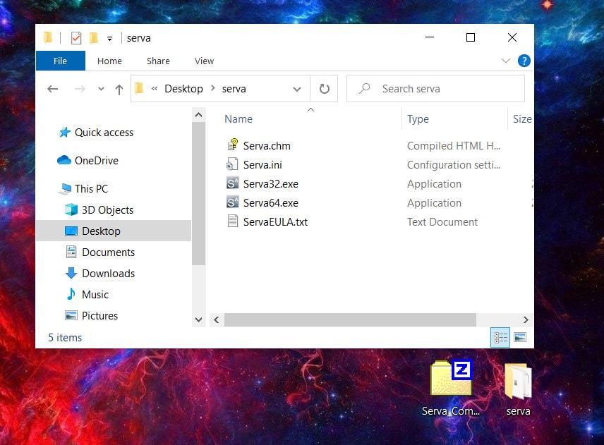Screen dimensions: 604x445
Task: Click the New folder icon in quick access toolbar
Action: coord(94,37)
